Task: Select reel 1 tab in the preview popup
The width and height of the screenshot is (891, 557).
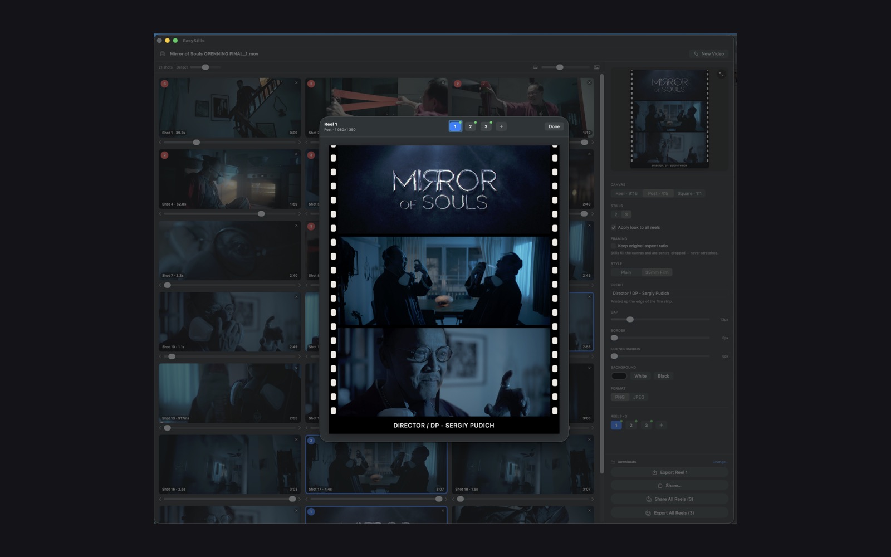Action: click(x=455, y=126)
